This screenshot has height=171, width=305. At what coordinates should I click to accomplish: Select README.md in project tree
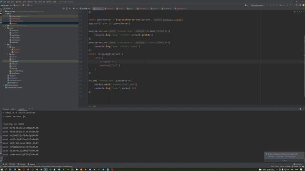pyautogui.click(x=12, y=83)
